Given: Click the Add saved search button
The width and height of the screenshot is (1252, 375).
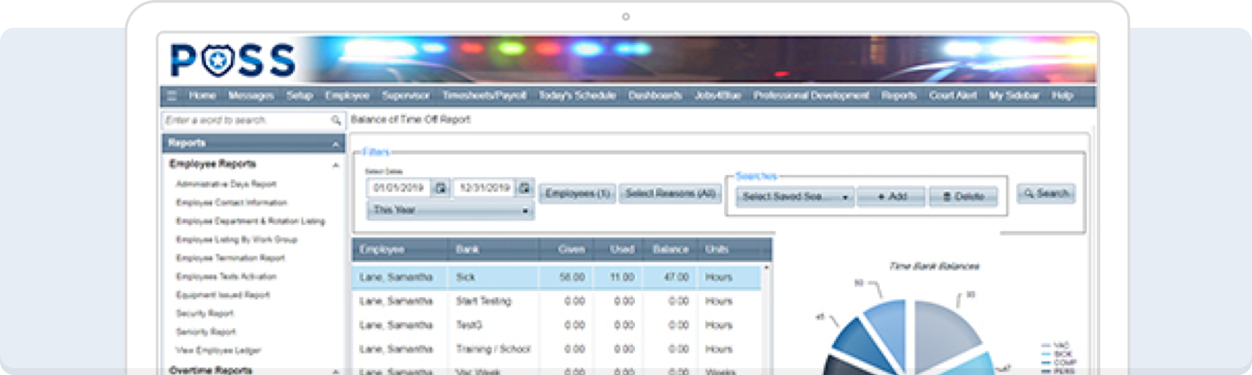Looking at the screenshot, I should 891,197.
